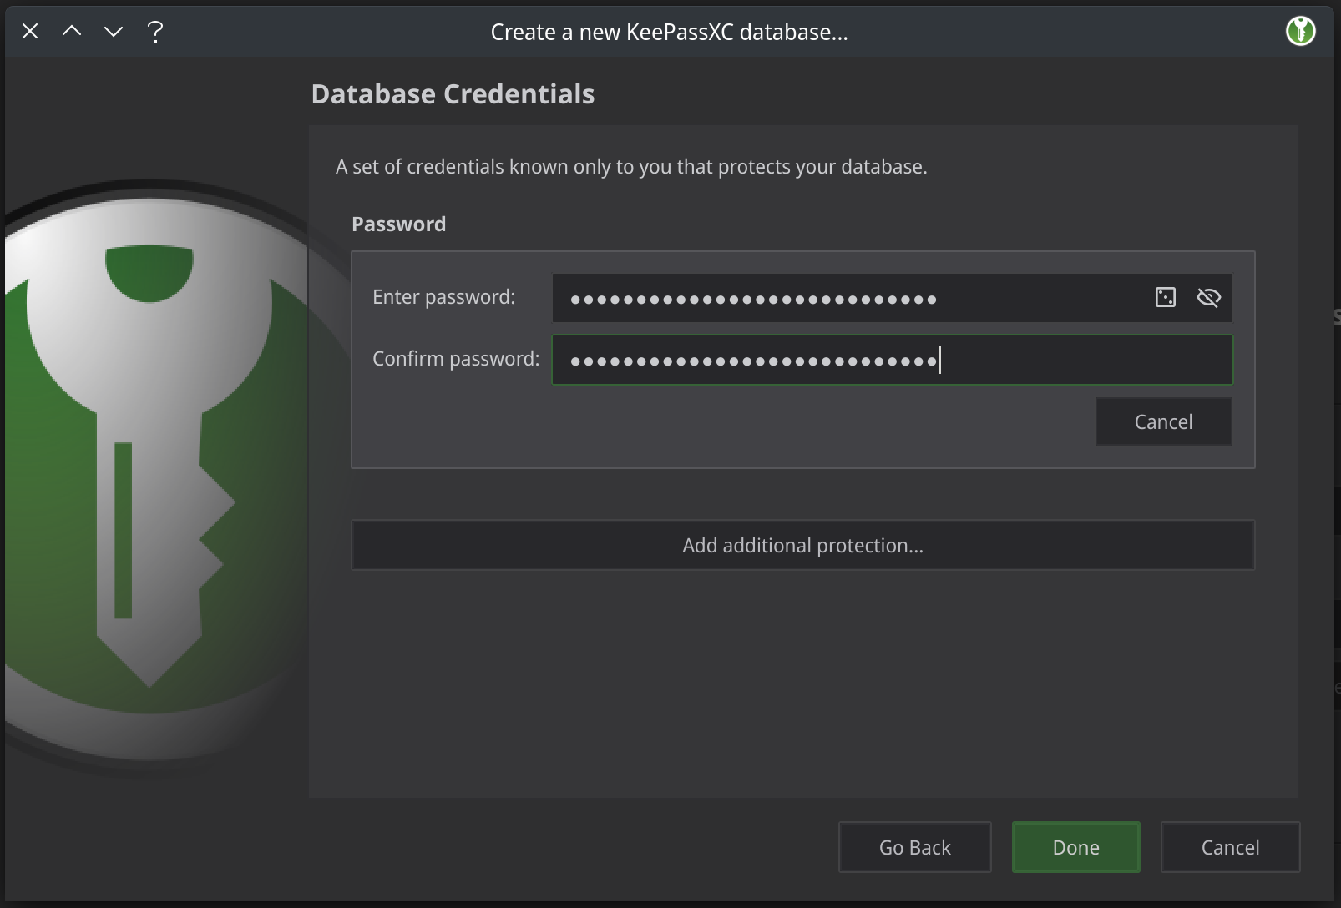The height and width of the screenshot is (908, 1341).
Task: Focus the Confirm password field
Action: point(835,360)
